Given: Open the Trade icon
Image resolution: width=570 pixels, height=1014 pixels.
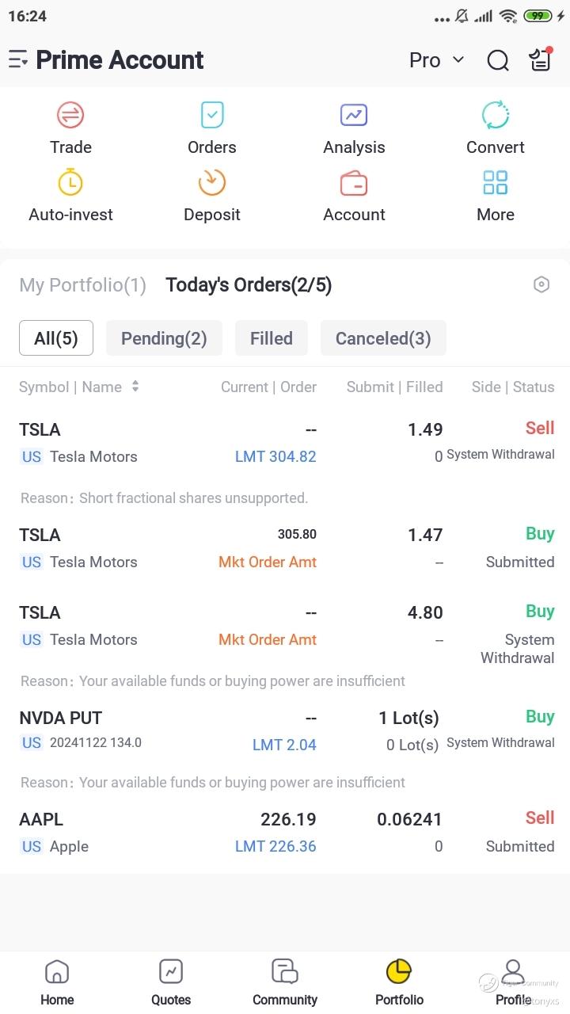Looking at the screenshot, I should click(x=70, y=116).
